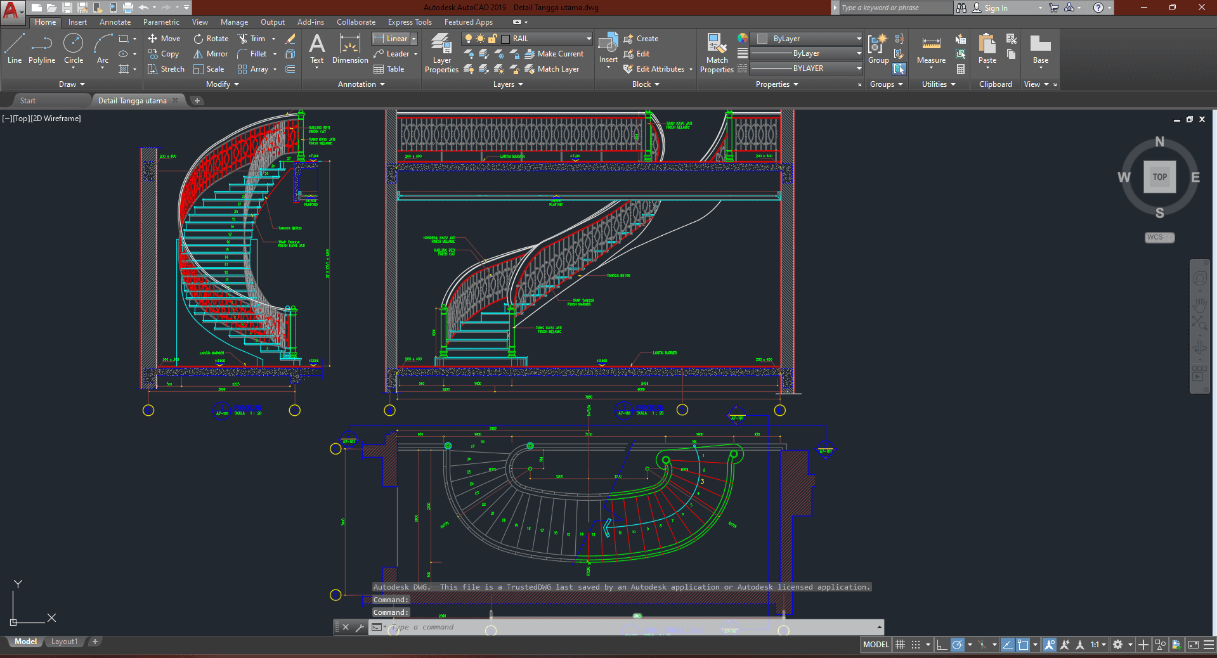Click the Trim tool
The image size is (1217, 658).
coord(243,39)
